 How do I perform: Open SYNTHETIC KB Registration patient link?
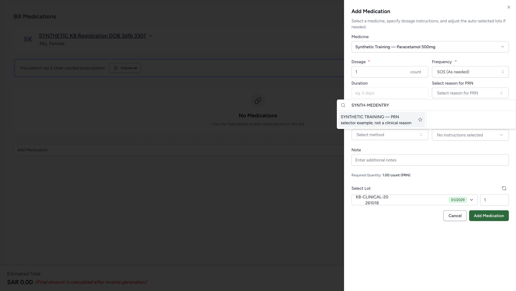click(x=92, y=36)
